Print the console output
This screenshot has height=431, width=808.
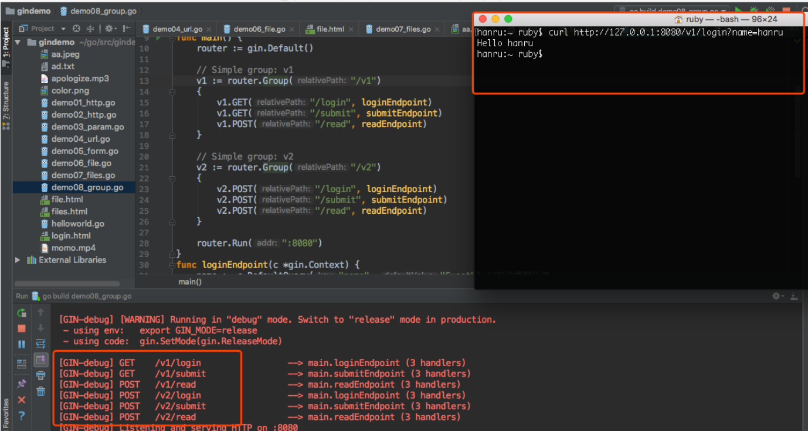40,375
